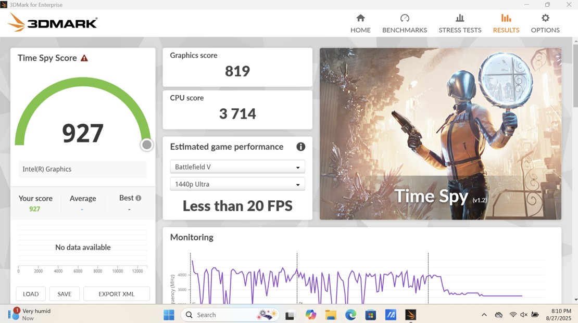Viewport: 578px width, 323px height.
Task: Click the warning icon next to Time Spy Score
Action: 85,58
